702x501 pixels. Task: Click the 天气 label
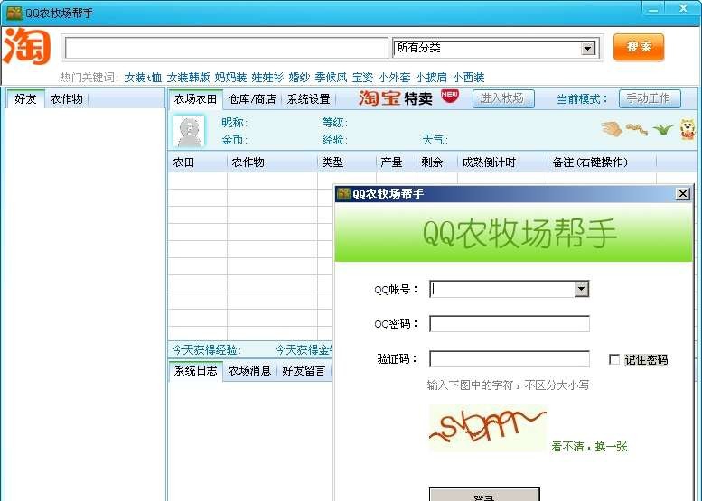(x=435, y=140)
